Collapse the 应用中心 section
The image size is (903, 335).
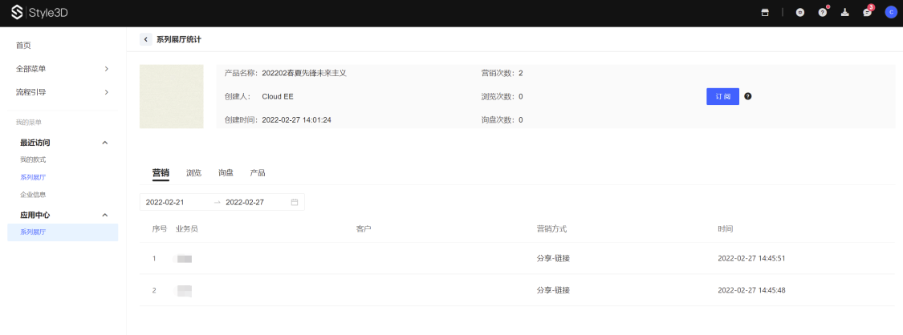click(x=104, y=215)
